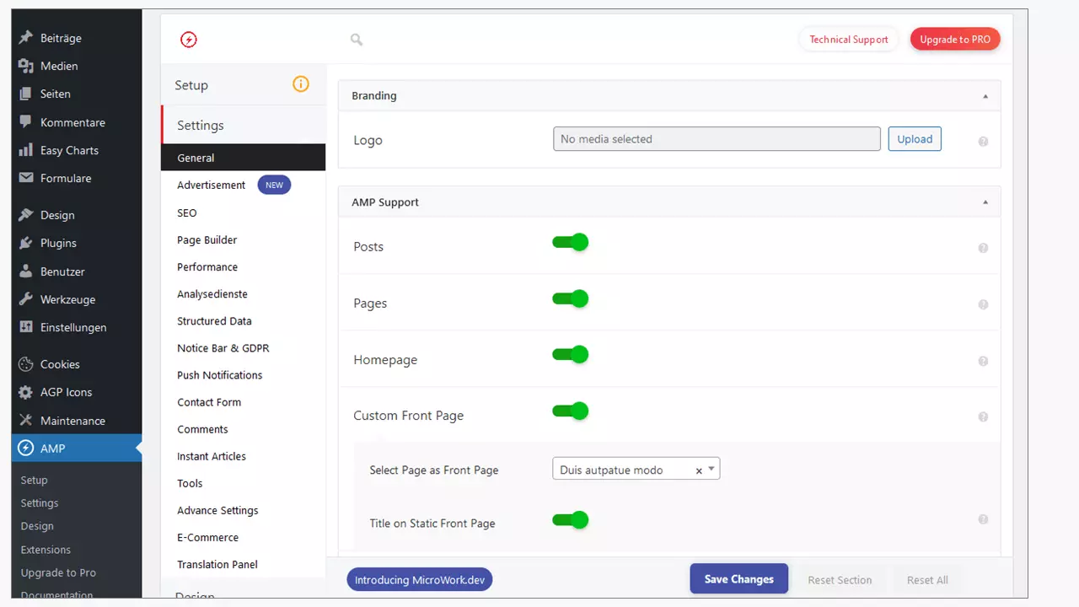Screen dimensions: 1079x607
Task: Open the Tools settings tab
Action: click(x=190, y=483)
